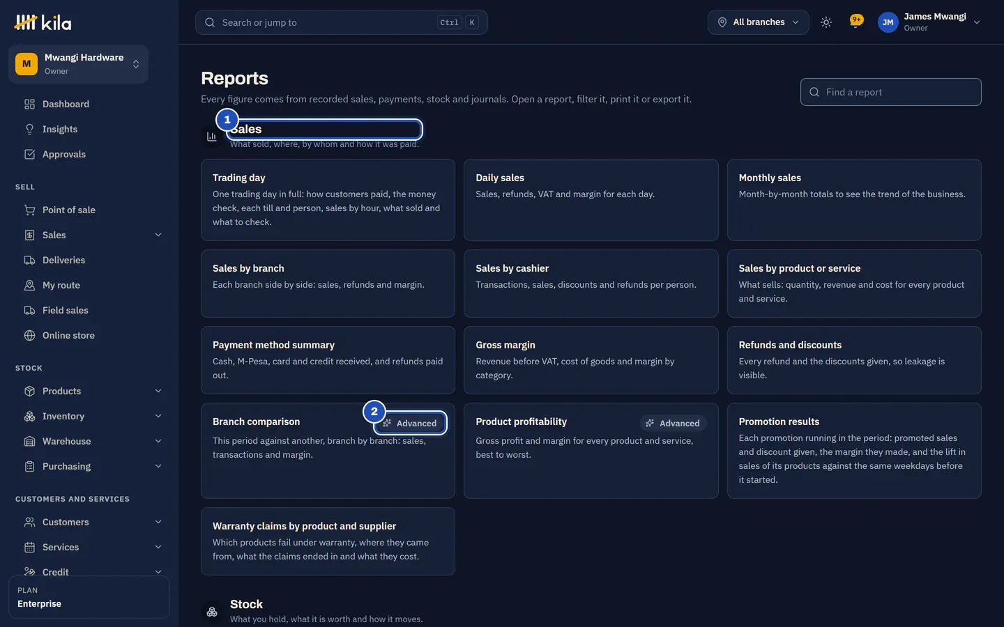This screenshot has width=1004, height=627.
Task: Open the James Mwangi account menu
Action: click(929, 22)
